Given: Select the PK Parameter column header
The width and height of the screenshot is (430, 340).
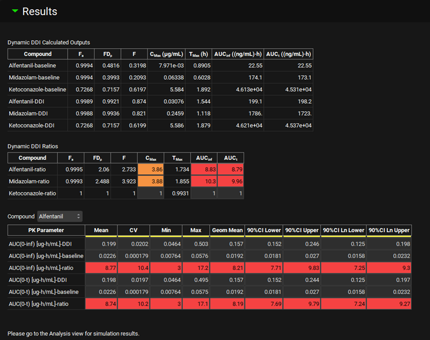Looking at the screenshot, I should (x=46, y=230).
